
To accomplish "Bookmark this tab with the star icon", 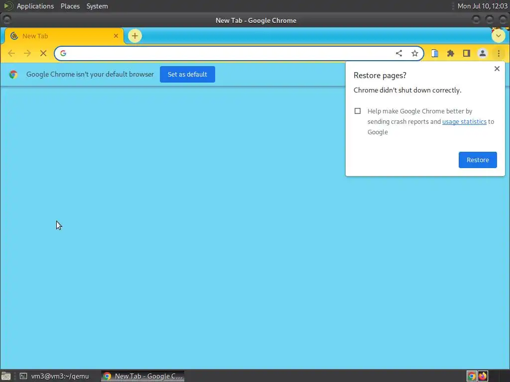I will pyautogui.click(x=415, y=53).
